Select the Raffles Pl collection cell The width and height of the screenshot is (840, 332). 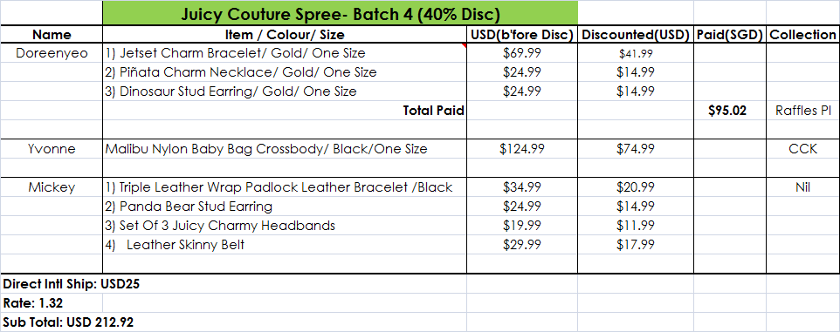[x=803, y=111]
